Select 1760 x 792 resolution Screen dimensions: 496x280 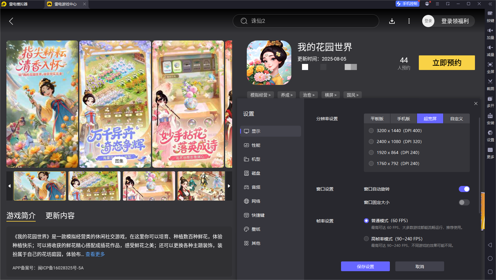point(394,163)
